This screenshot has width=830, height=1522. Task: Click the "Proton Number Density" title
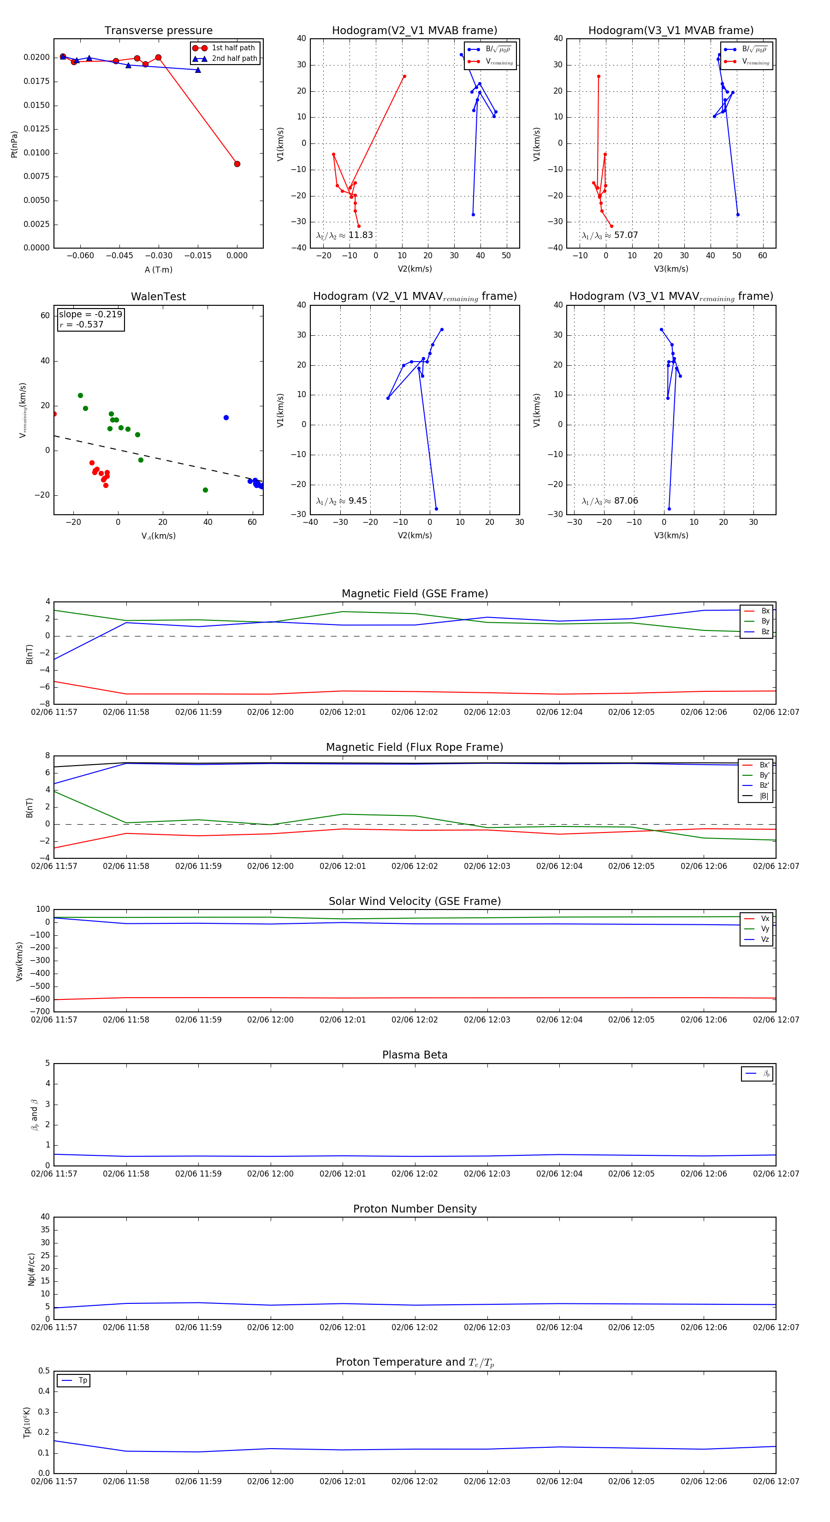tap(415, 1209)
